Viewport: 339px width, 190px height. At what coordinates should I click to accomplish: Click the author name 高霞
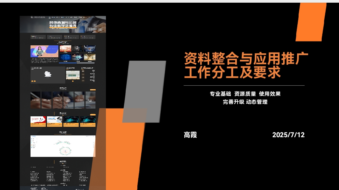coord(190,135)
